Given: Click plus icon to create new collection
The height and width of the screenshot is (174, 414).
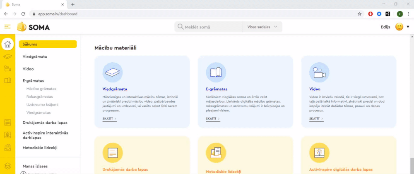Looking at the screenshot, I should click(23, 173).
